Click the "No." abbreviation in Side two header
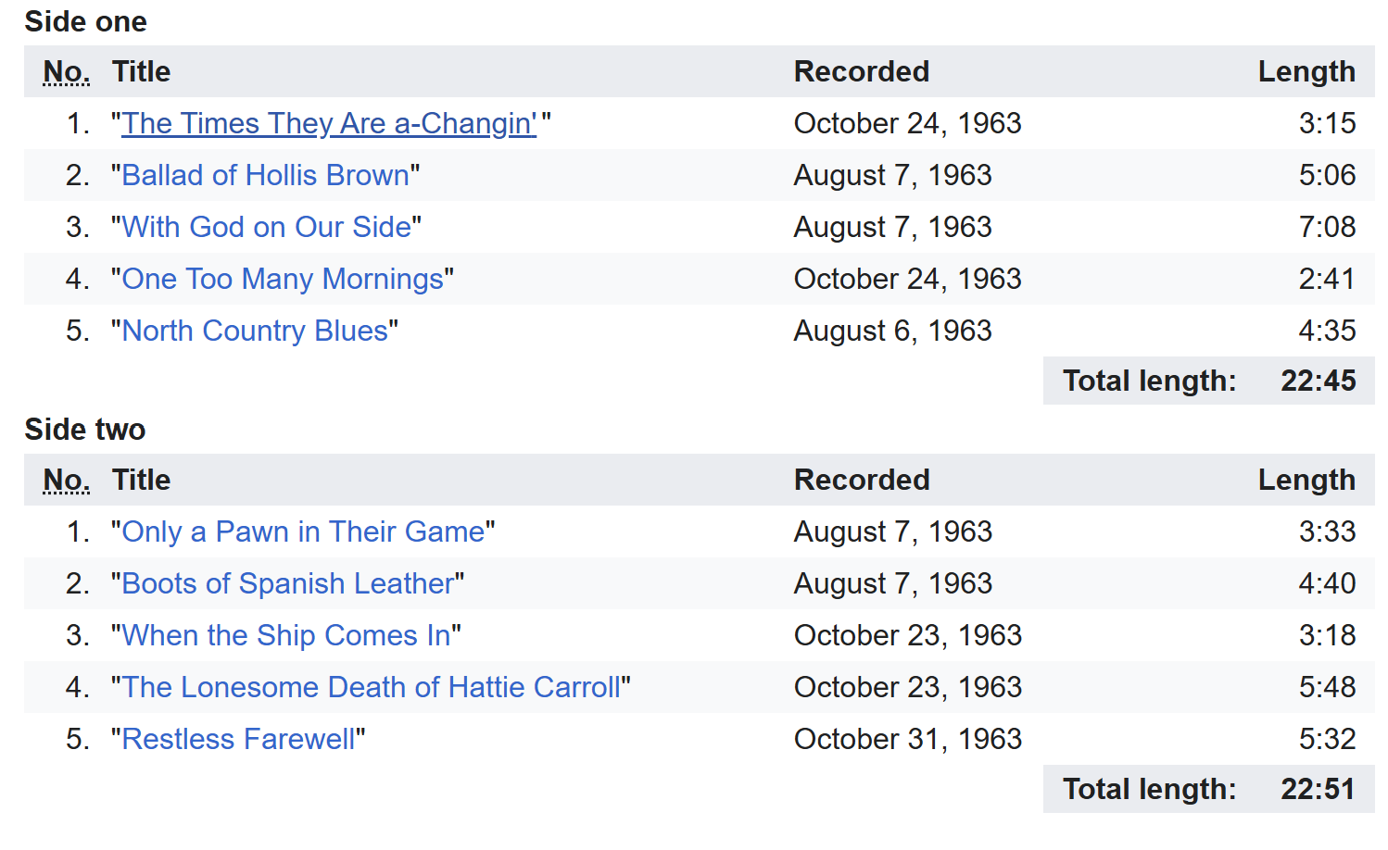The height and width of the screenshot is (850, 1388). (x=67, y=480)
